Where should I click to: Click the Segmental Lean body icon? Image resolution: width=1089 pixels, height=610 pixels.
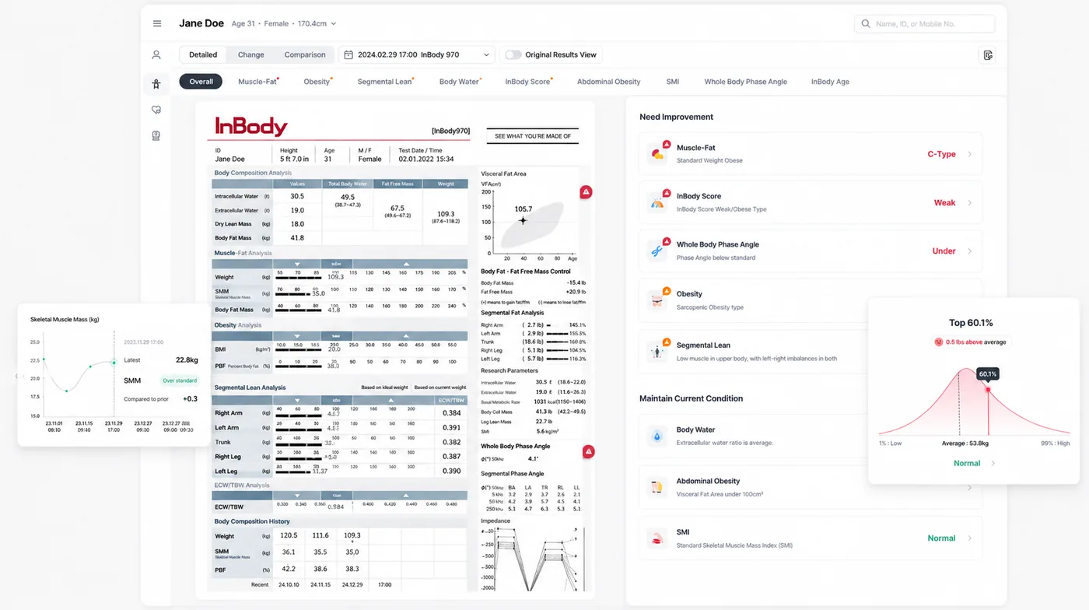658,351
